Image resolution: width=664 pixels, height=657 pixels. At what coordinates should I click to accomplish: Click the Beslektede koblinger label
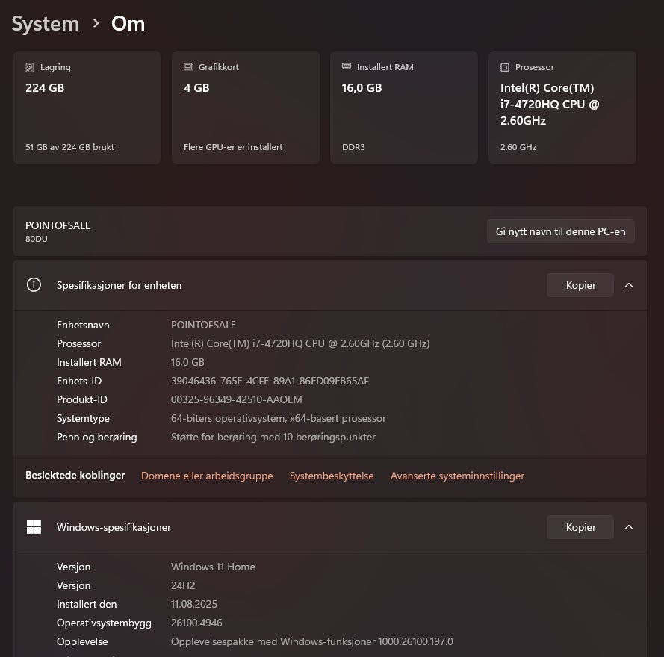pos(75,475)
